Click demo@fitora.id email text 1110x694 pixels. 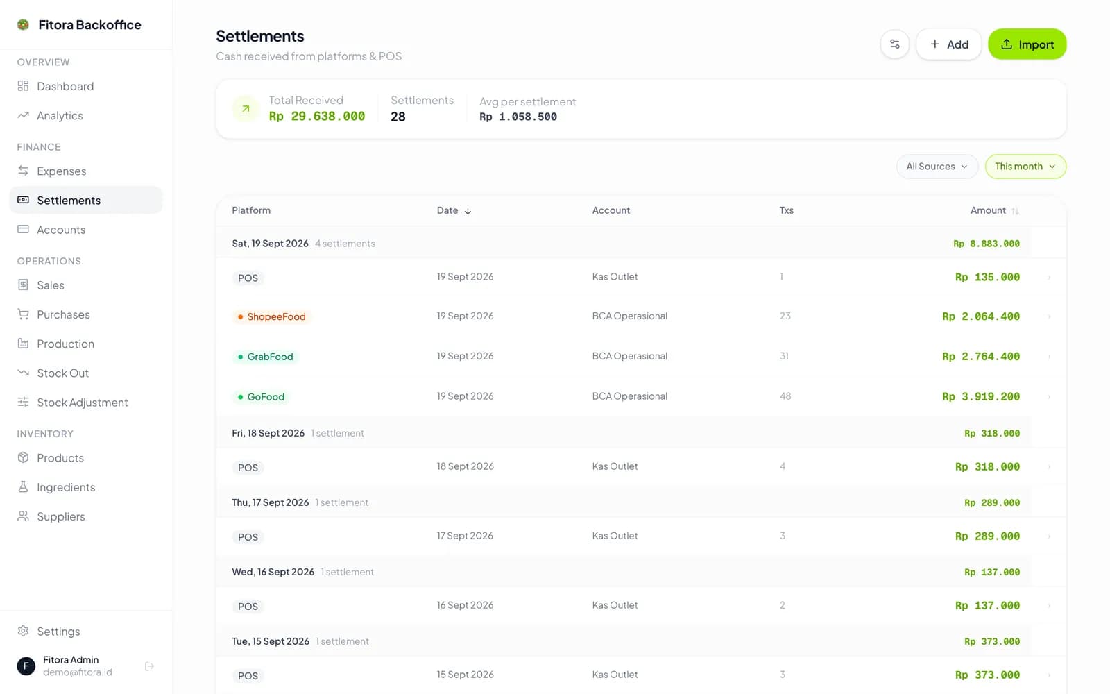click(x=77, y=672)
